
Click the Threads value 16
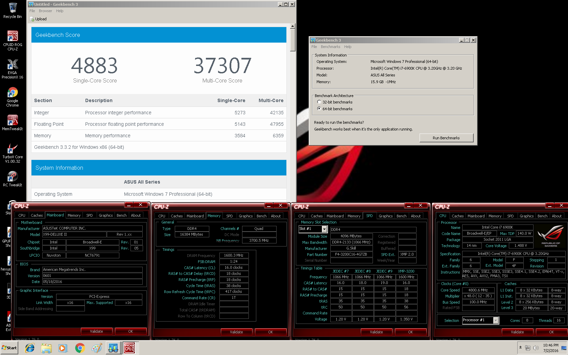[558, 321]
